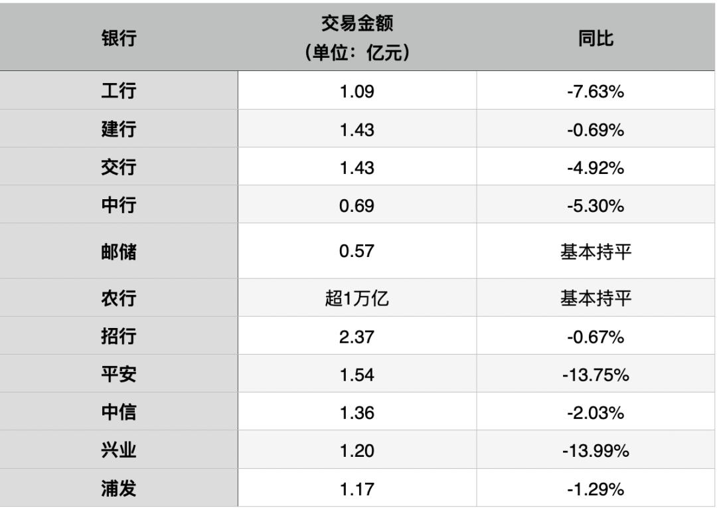This screenshot has width=717, height=508.
Task: Click the -13.75% cell in 平安 row
Action: [596, 375]
